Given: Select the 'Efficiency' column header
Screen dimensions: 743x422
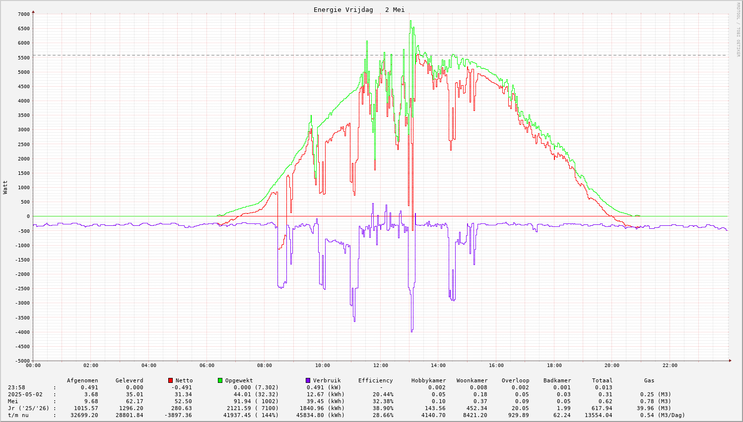Looking at the screenshot, I should pyautogui.click(x=375, y=380).
